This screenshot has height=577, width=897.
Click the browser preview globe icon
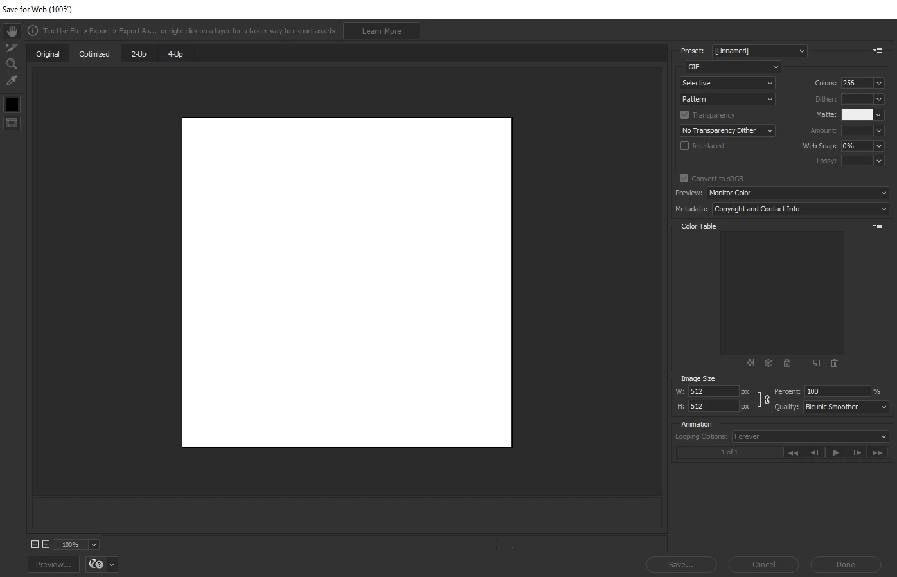96,564
